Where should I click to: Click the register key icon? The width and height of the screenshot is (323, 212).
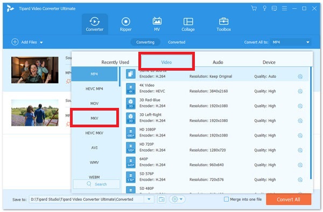(264, 9)
